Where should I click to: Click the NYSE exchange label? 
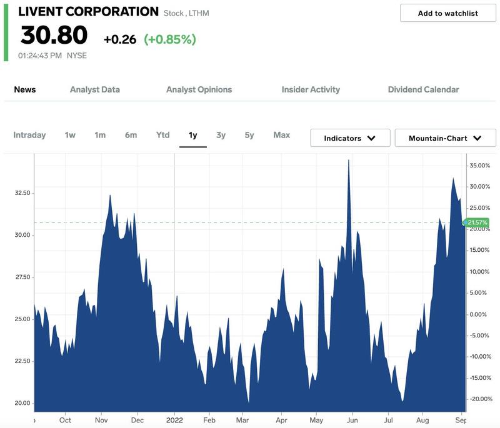point(77,56)
